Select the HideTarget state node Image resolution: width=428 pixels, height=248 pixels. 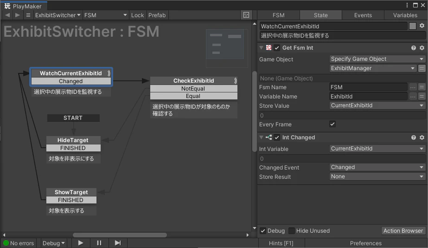click(73, 140)
